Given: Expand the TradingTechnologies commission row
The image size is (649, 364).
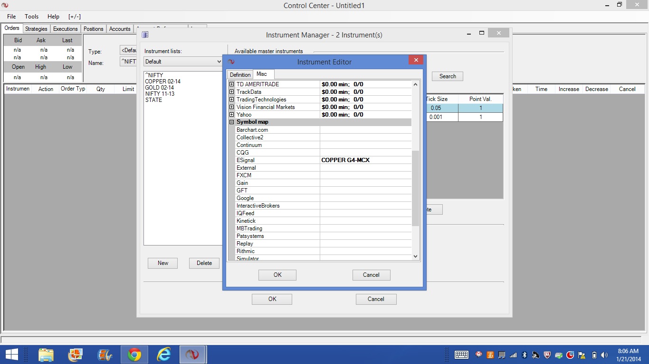Looking at the screenshot, I should coord(231,100).
